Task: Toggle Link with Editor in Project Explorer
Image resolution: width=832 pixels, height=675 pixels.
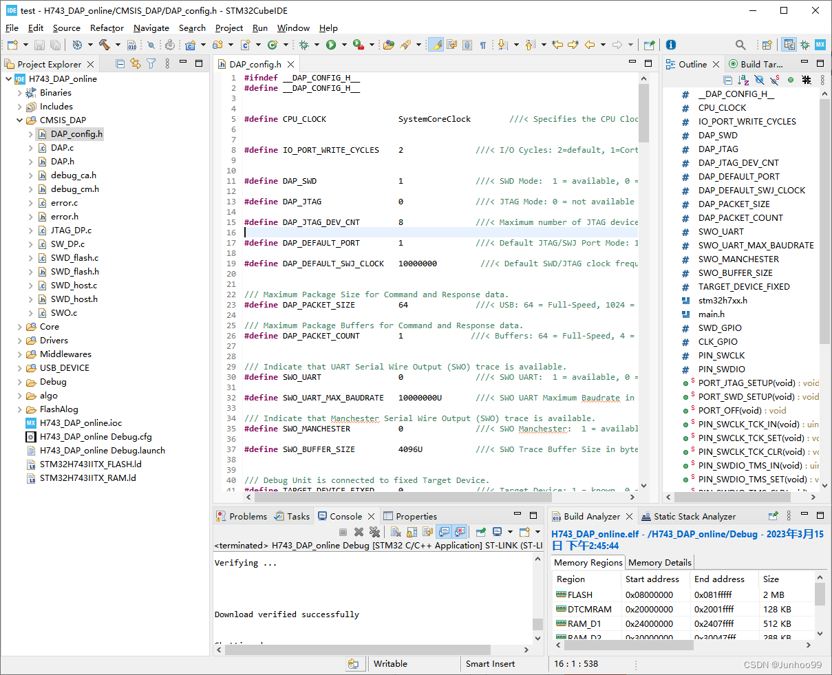Action: (136, 64)
